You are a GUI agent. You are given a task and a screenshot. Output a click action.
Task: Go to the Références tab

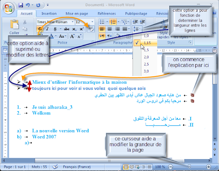tap(107, 14)
